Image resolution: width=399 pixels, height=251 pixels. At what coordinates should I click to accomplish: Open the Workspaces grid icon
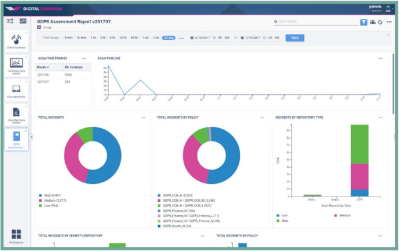click(x=16, y=234)
